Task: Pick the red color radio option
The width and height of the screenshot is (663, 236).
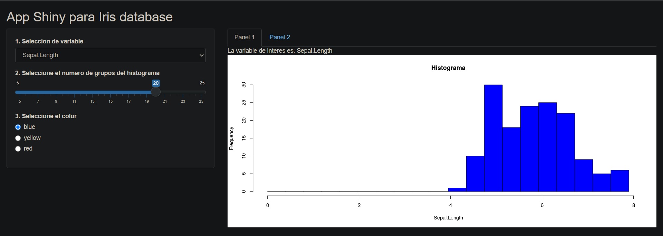Action: (18, 149)
